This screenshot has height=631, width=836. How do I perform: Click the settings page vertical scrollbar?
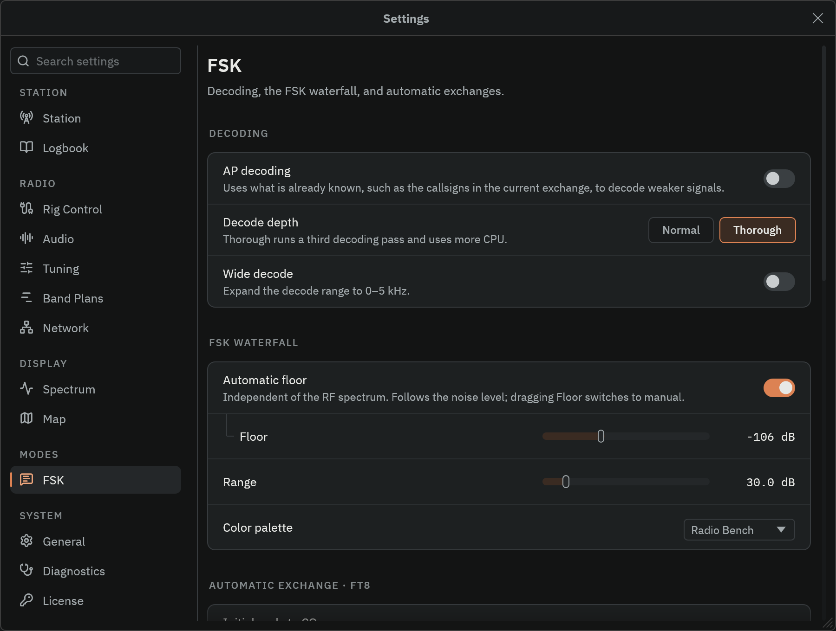[x=824, y=163]
